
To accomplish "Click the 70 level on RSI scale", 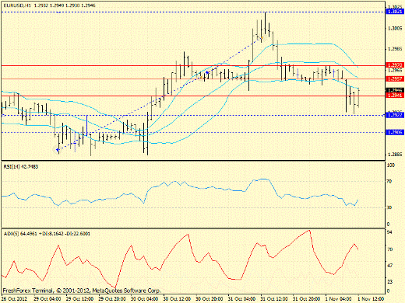I will tap(389, 182).
